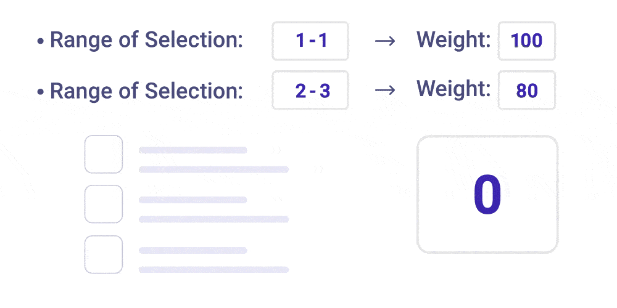617x308 pixels.
Task: Select the Weight field containing 100
Action: coord(526,41)
